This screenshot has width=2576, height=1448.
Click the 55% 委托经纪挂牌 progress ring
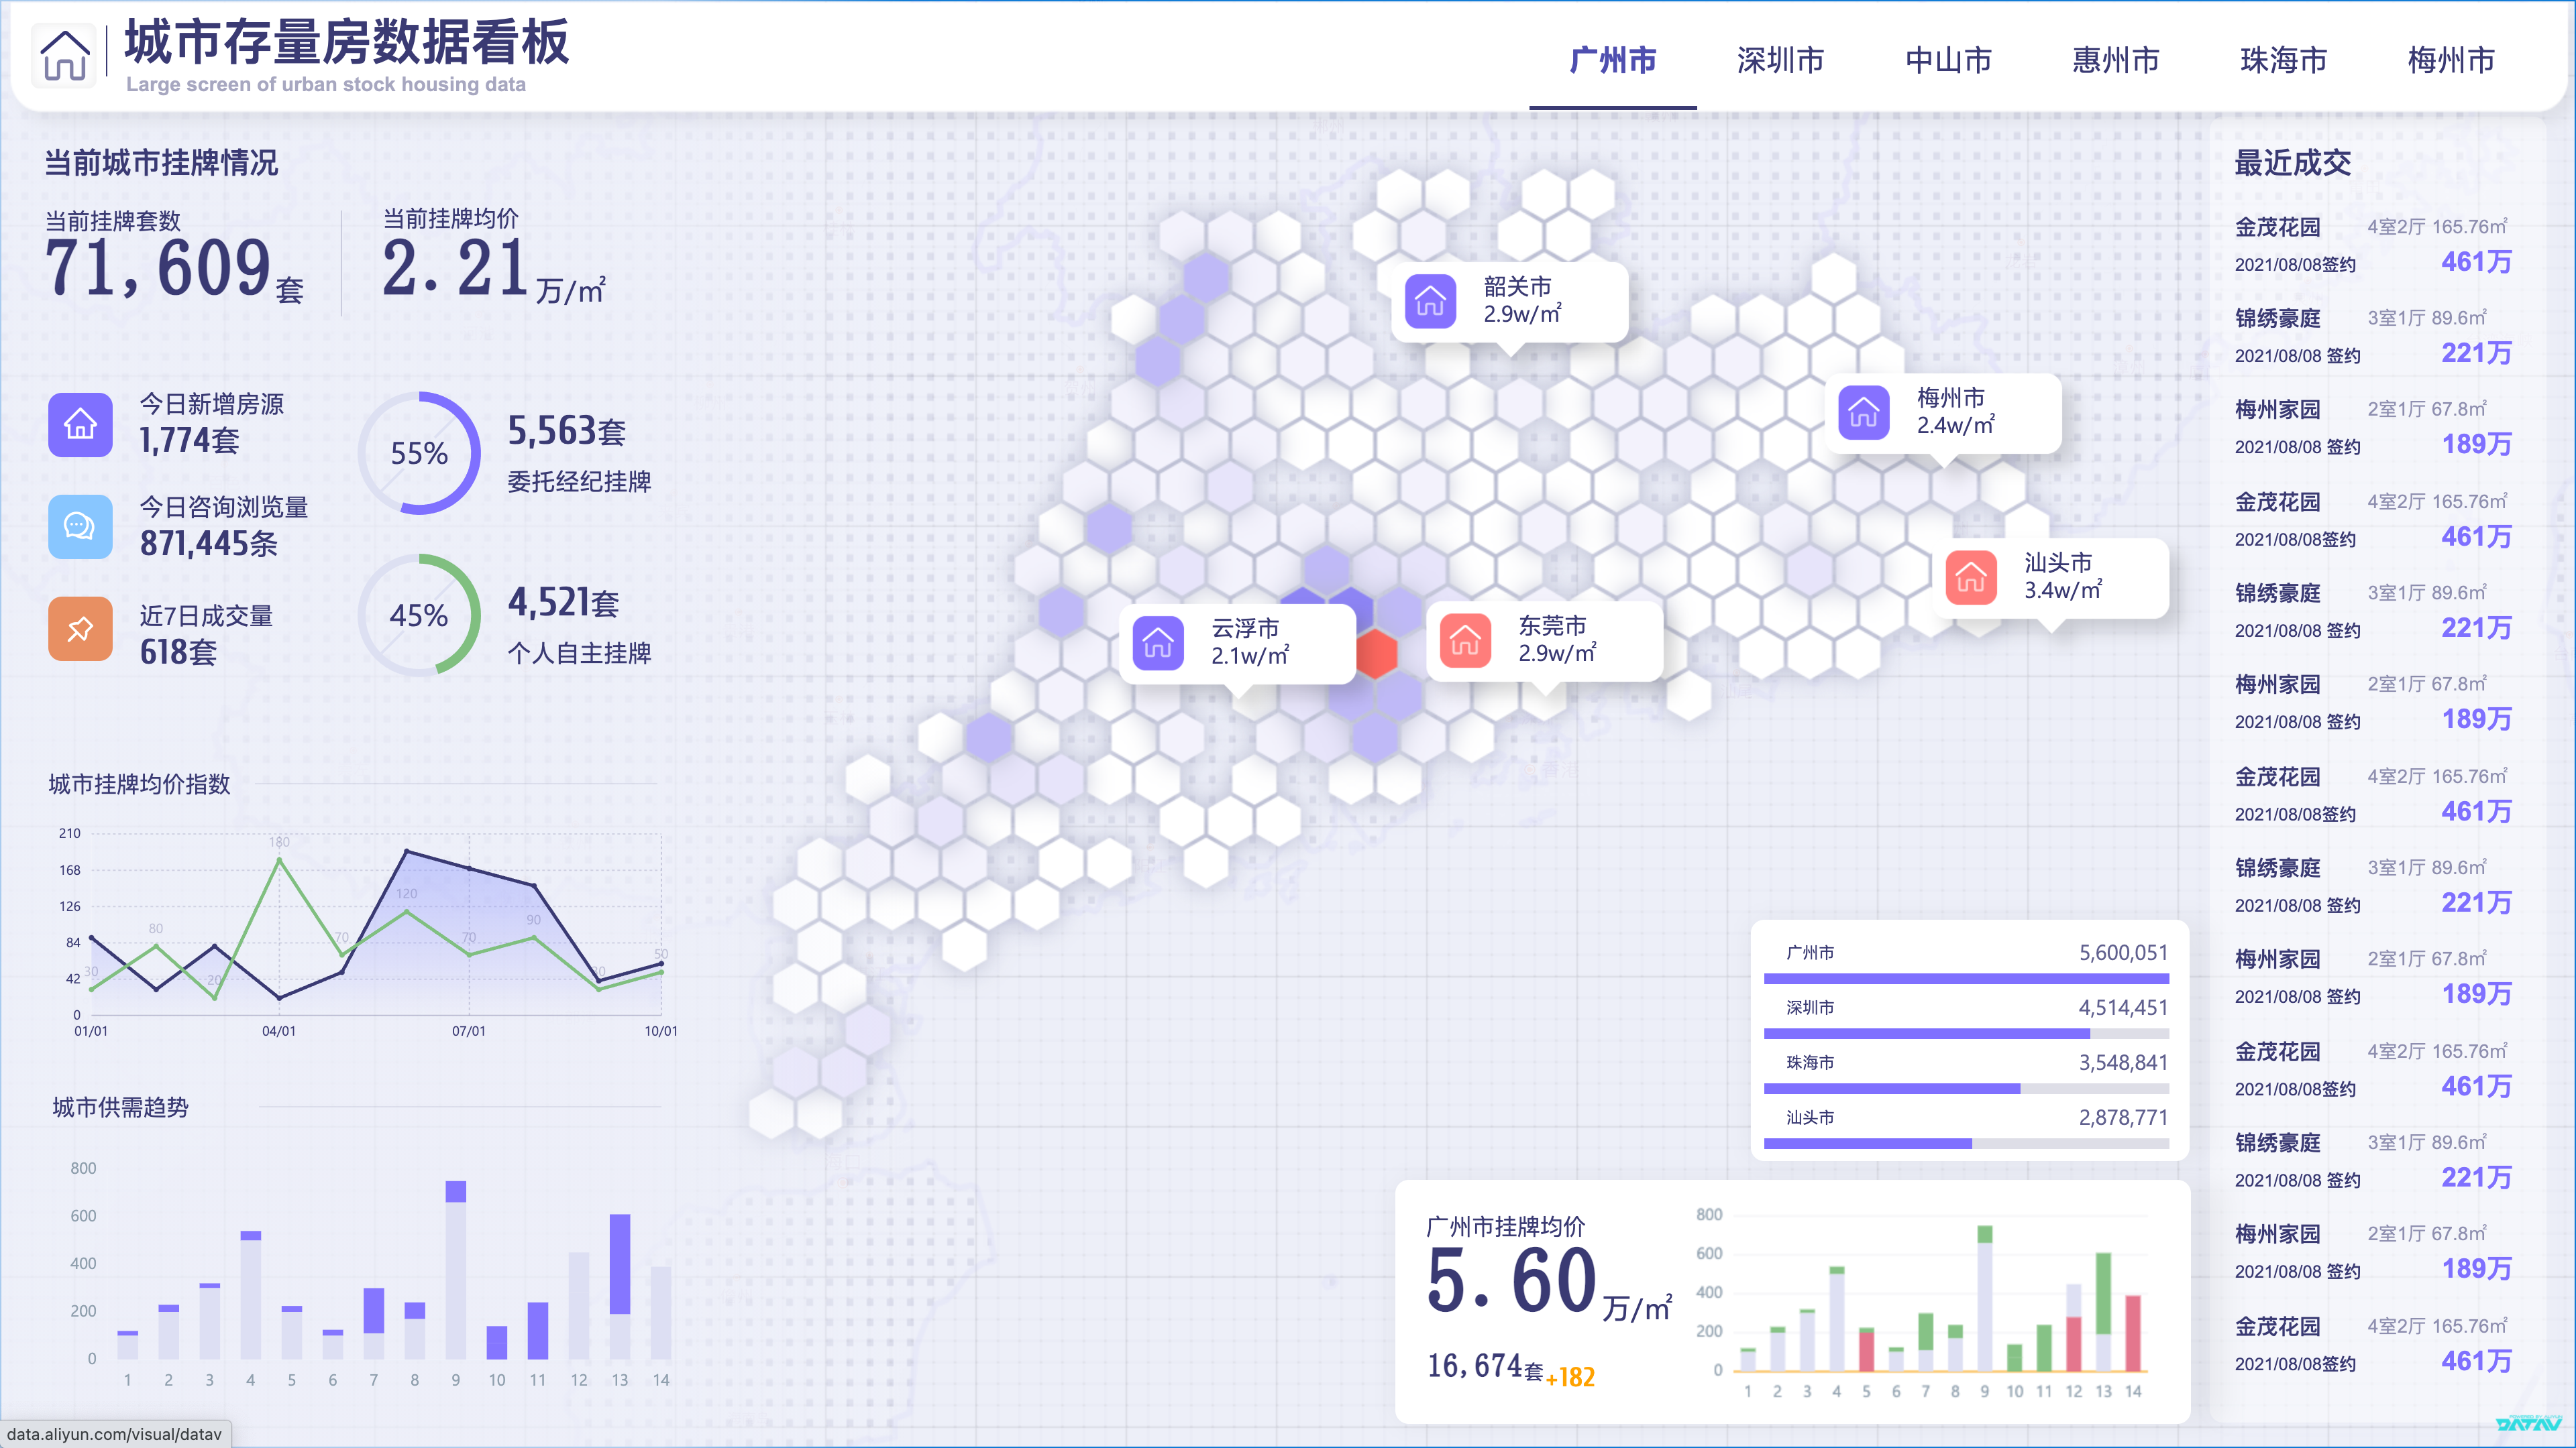(x=419, y=454)
